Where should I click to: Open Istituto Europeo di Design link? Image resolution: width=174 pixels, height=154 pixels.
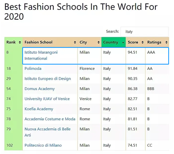48,79
